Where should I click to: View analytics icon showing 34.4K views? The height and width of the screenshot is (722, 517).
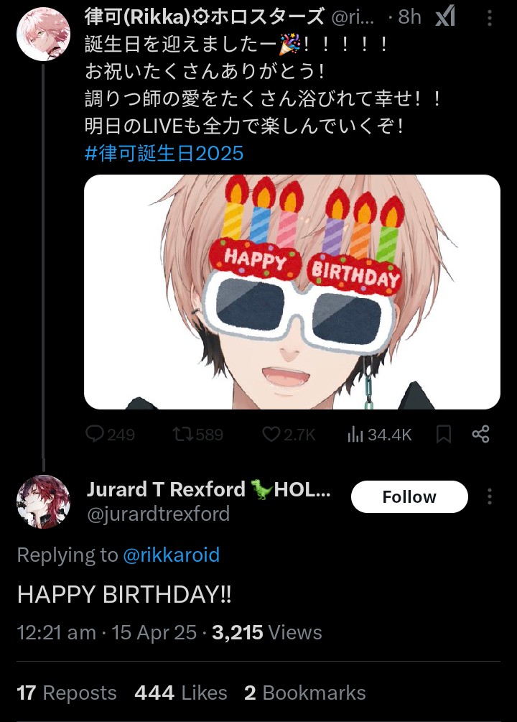(x=355, y=434)
